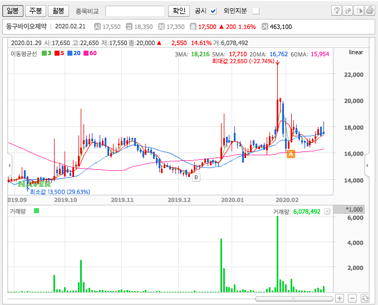Click the 최대값 22,650 label
This screenshot has width=378, height=305.
(x=243, y=61)
